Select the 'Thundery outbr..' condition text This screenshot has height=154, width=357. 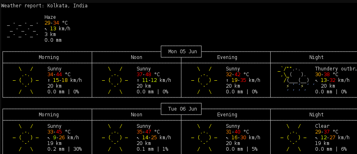click(336, 69)
